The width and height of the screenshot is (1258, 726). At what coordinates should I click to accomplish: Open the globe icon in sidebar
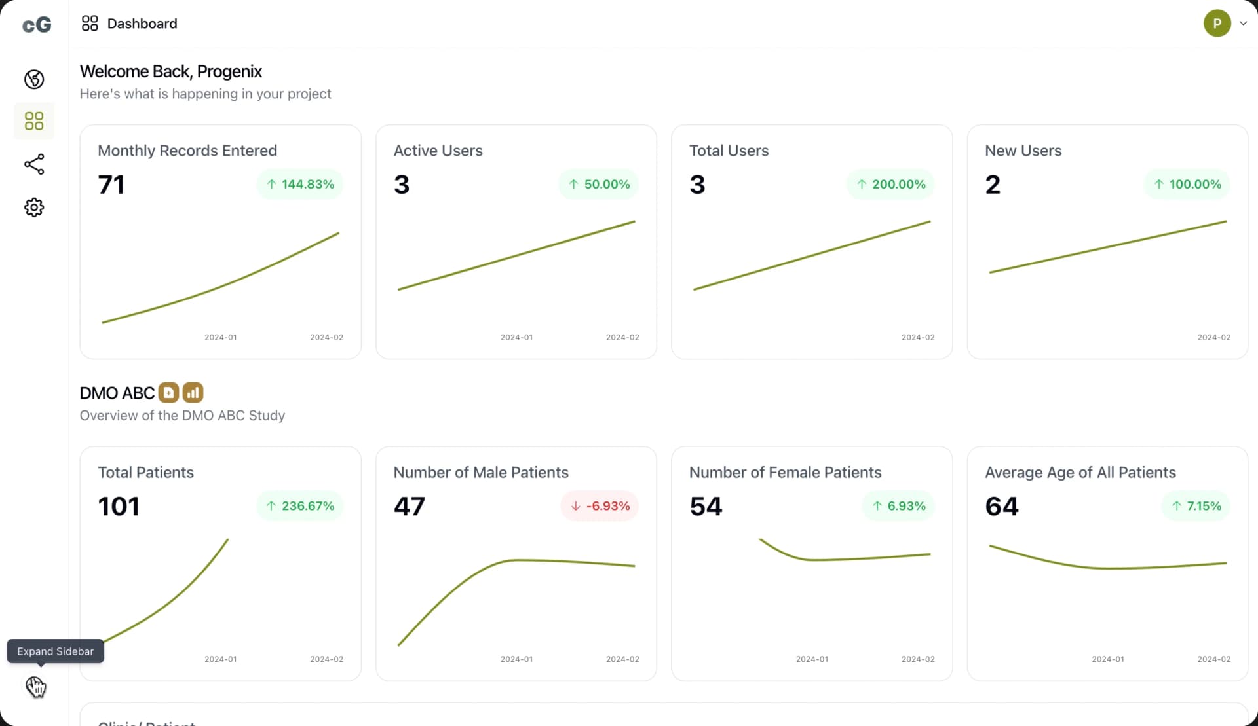point(34,79)
